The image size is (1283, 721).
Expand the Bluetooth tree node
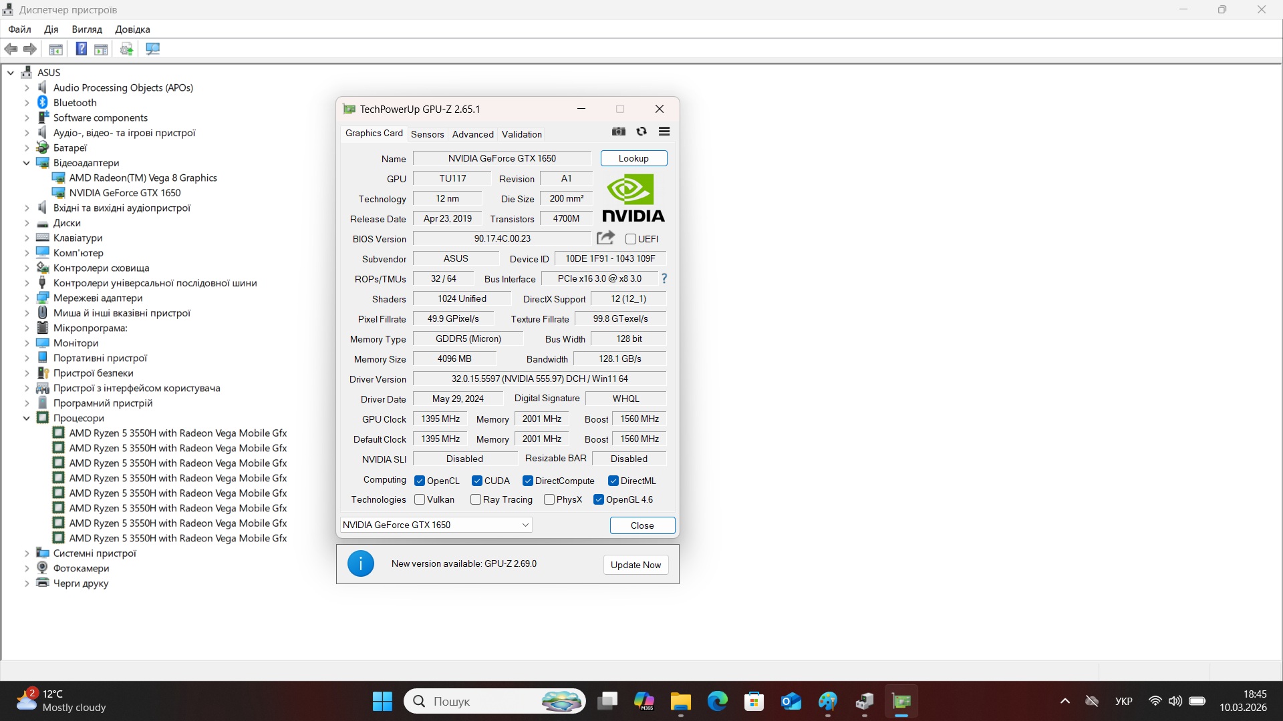tap(27, 103)
